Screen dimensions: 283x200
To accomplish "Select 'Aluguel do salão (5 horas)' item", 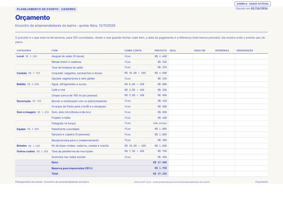I will [x=68, y=57].
